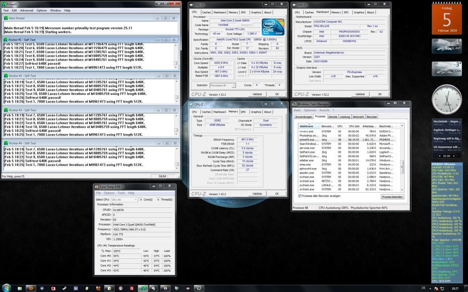Switch to Firefox in the taskbar
The height and width of the screenshot is (292, 468).
(31, 288)
